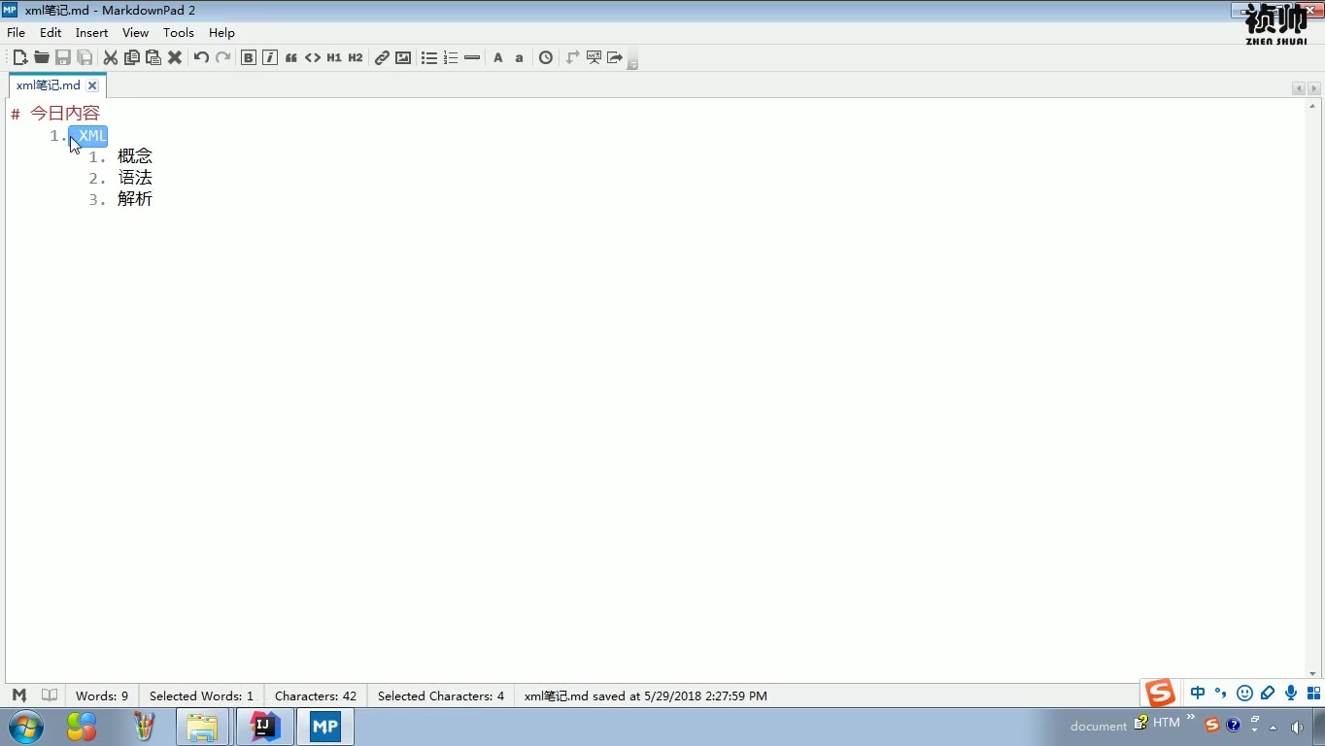The image size is (1325, 746).
Task: Save the document with the floppy icon
Action: 62,57
